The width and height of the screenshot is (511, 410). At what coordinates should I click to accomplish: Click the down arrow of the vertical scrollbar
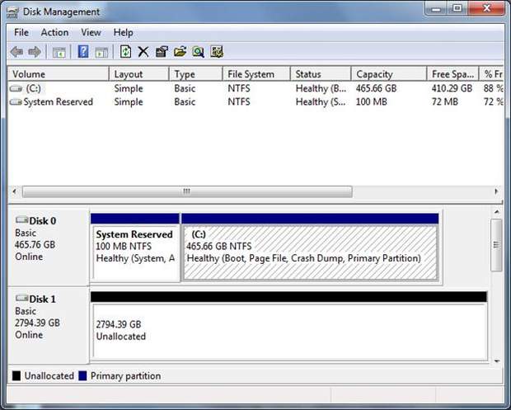click(x=495, y=360)
